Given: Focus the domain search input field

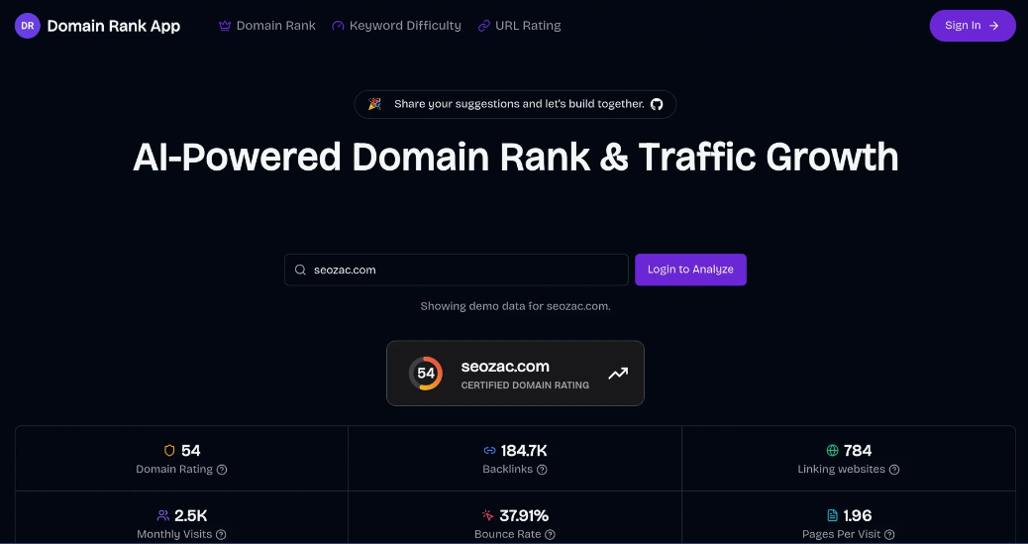Looking at the screenshot, I should click(465, 270).
